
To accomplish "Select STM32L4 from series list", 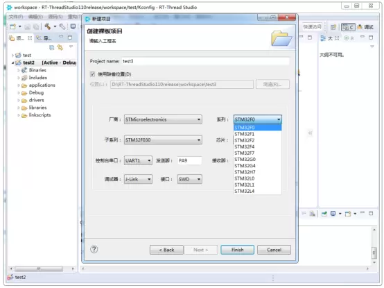I will (x=257, y=191).
